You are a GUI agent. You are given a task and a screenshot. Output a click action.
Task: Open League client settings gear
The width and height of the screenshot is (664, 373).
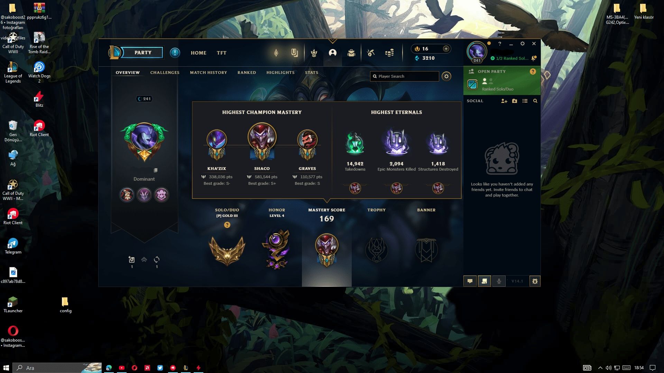pos(523,44)
